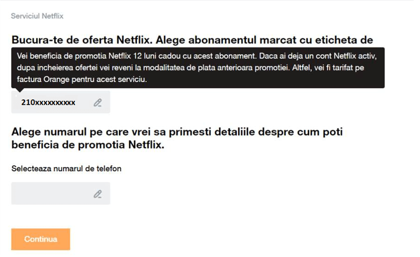
Task: Click the black Netflix promotion tooltip box
Action: point(198,68)
